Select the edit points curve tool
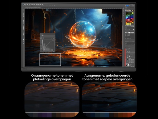 (41, 44)
